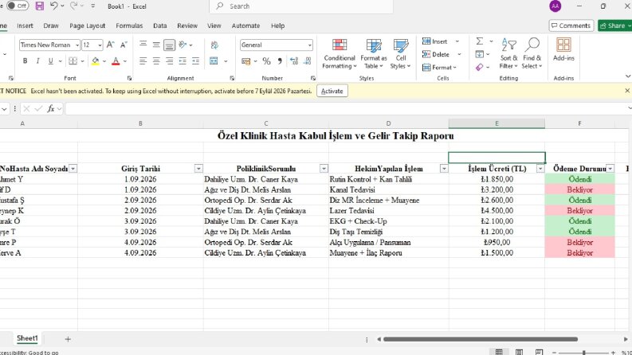
Task: Click the Clear eraser icon
Action: (x=479, y=67)
